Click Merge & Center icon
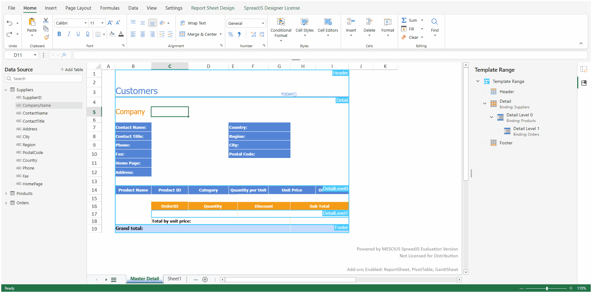591x293 pixels. click(x=182, y=34)
